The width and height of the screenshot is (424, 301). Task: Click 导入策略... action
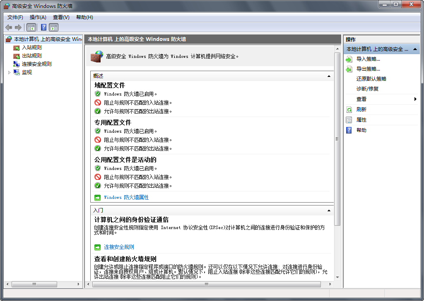(x=368, y=59)
